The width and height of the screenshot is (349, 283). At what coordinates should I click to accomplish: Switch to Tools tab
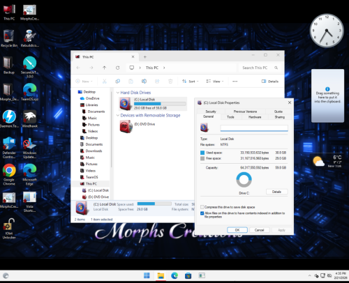(x=230, y=117)
